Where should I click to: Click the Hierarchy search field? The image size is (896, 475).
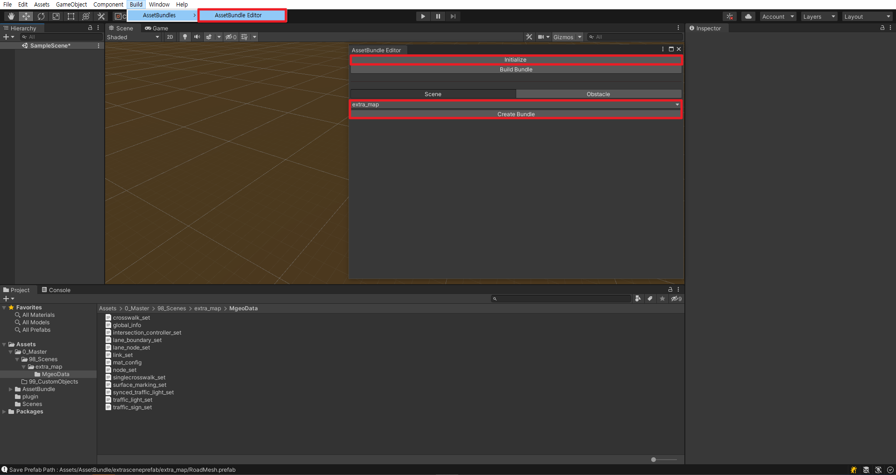pyautogui.click(x=62, y=37)
